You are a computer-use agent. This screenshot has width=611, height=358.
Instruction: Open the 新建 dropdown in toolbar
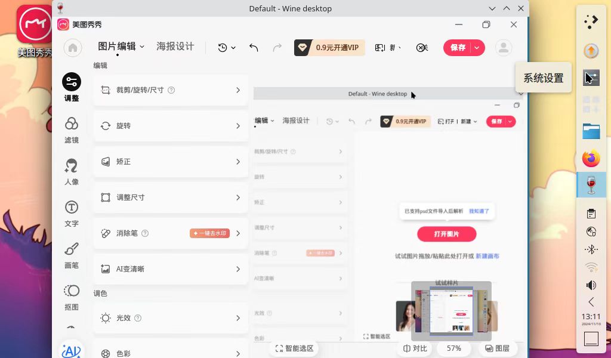pyautogui.click(x=395, y=48)
